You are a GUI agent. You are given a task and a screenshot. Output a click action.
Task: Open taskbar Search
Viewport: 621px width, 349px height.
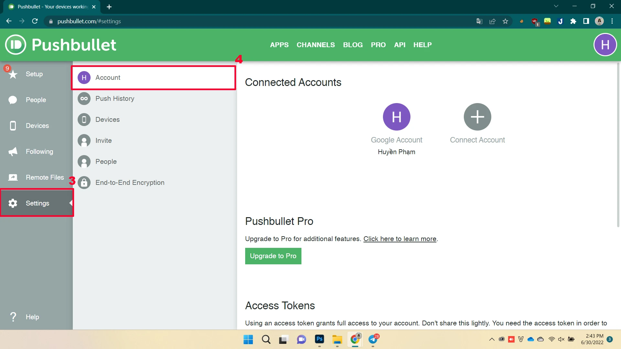pyautogui.click(x=266, y=340)
